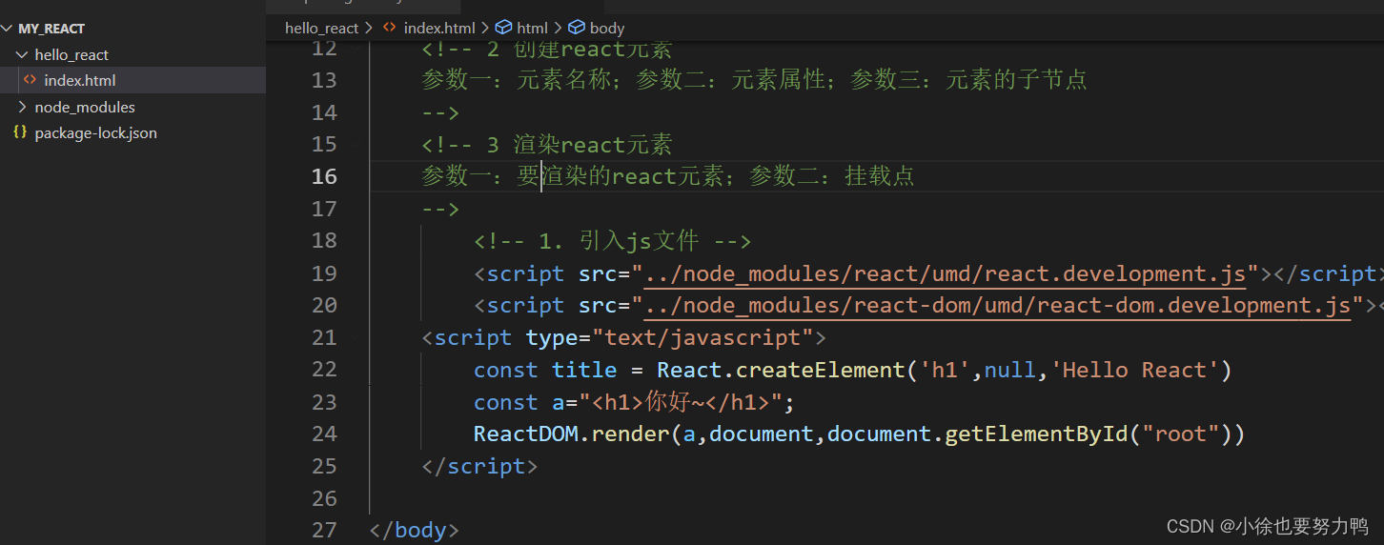
Task: Collapse the MY_REACT root folder chevron
Action: 9,29
